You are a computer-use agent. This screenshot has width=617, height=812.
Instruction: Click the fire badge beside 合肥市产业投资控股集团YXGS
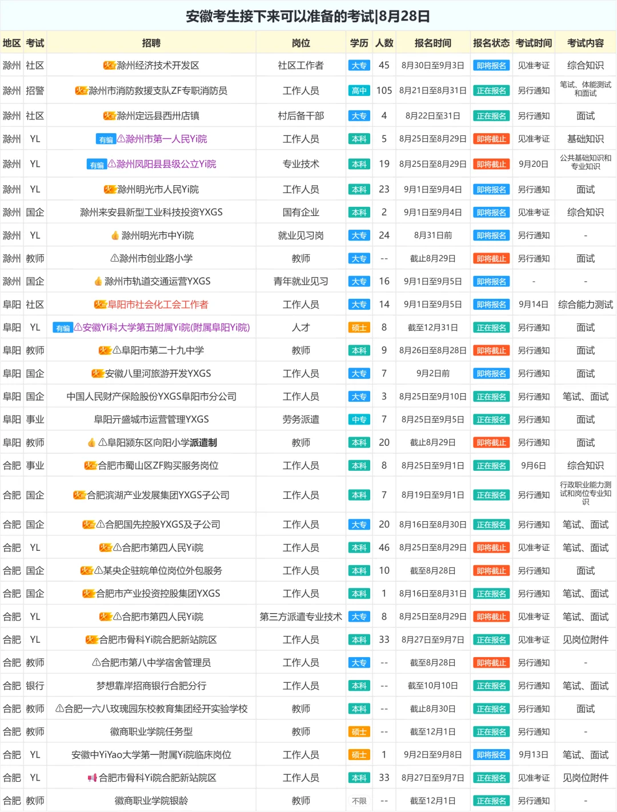(x=89, y=594)
